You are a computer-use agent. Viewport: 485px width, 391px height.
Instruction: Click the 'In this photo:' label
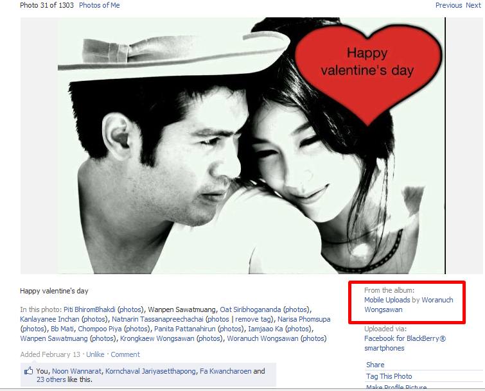[x=41, y=309]
